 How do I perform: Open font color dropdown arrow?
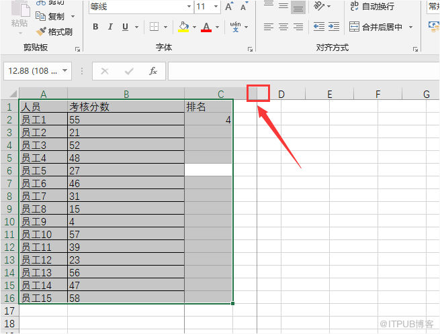coord(217,27)
